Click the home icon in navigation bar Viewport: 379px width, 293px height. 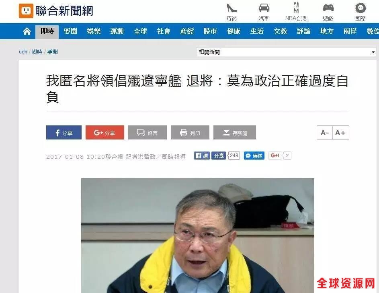27,31
